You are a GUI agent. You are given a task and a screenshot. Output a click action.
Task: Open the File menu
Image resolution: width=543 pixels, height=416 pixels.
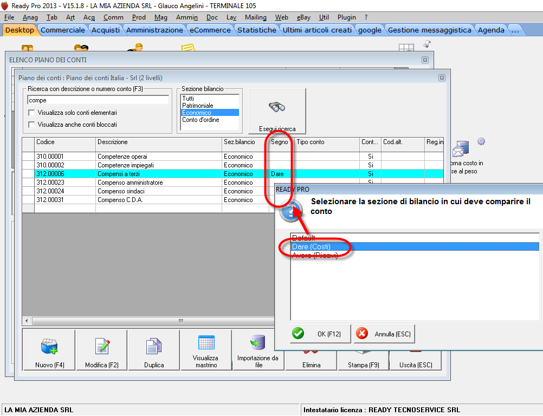[x=9, y=17]
